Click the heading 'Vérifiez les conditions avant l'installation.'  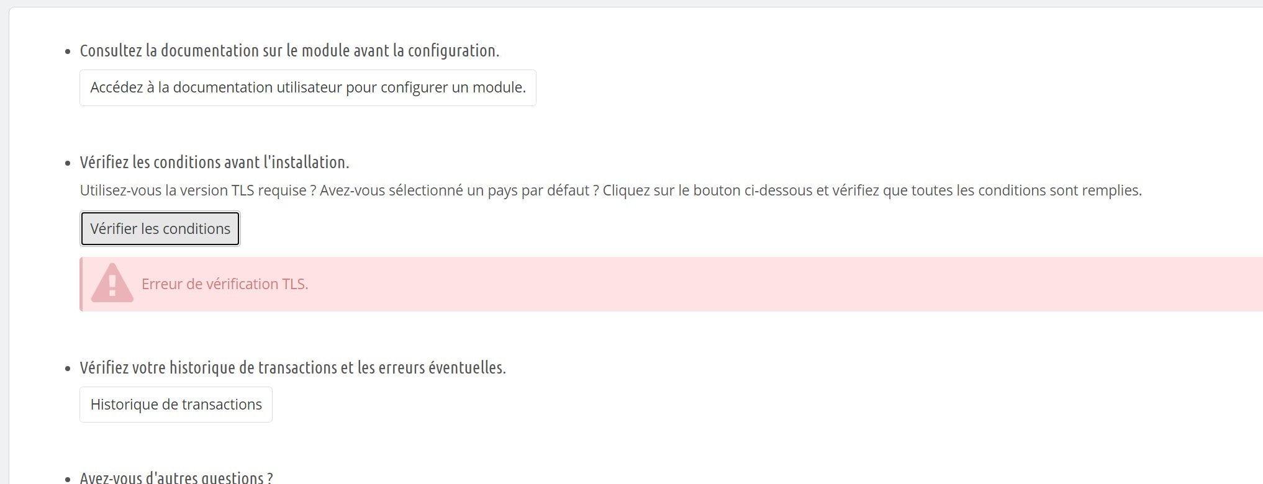click(214, 163)
